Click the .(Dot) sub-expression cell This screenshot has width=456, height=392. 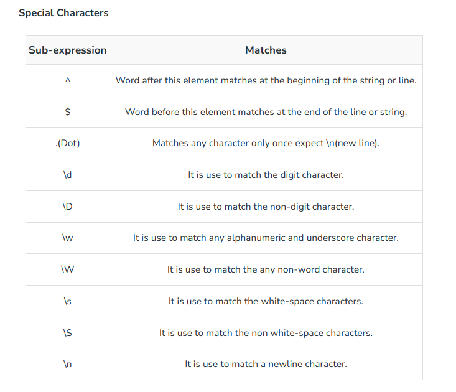[67, 143]
